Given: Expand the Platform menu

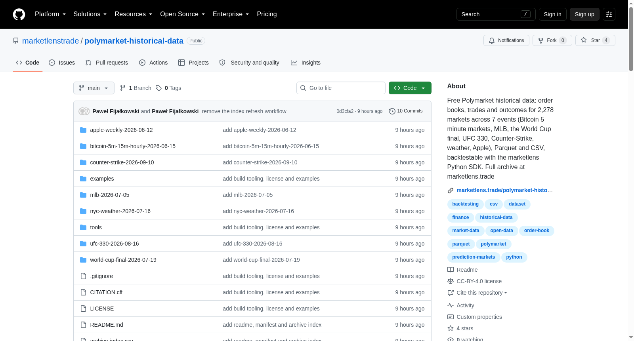Looking at the screenshot, I should coord(50,14).
